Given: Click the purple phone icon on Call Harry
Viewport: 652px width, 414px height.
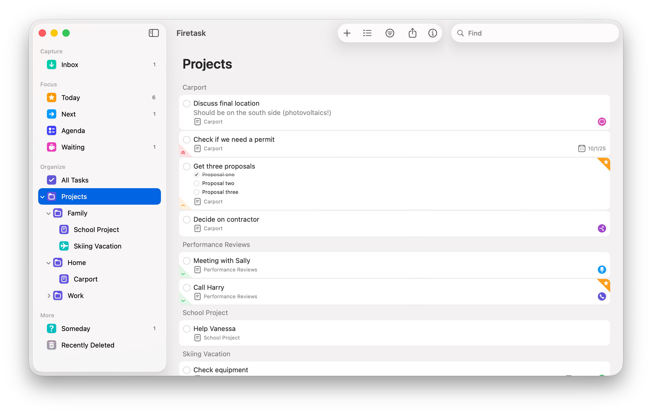Looking at the screenshot, I should (x=602, y=296).
